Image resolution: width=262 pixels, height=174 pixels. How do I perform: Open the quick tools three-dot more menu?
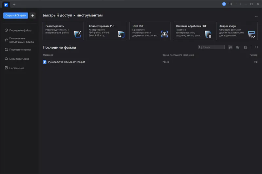click(256, 16)
